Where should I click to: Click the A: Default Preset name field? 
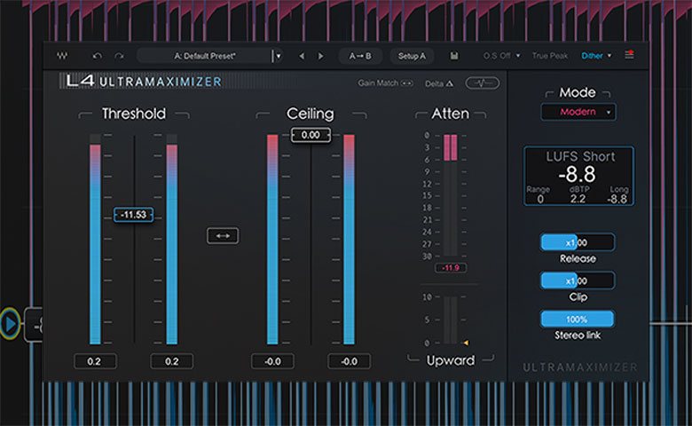(205, 56)
